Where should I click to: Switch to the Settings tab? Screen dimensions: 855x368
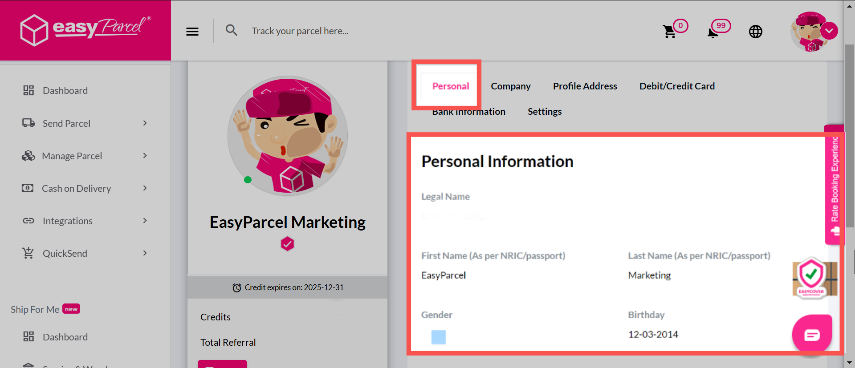click(x=545, y=112)
